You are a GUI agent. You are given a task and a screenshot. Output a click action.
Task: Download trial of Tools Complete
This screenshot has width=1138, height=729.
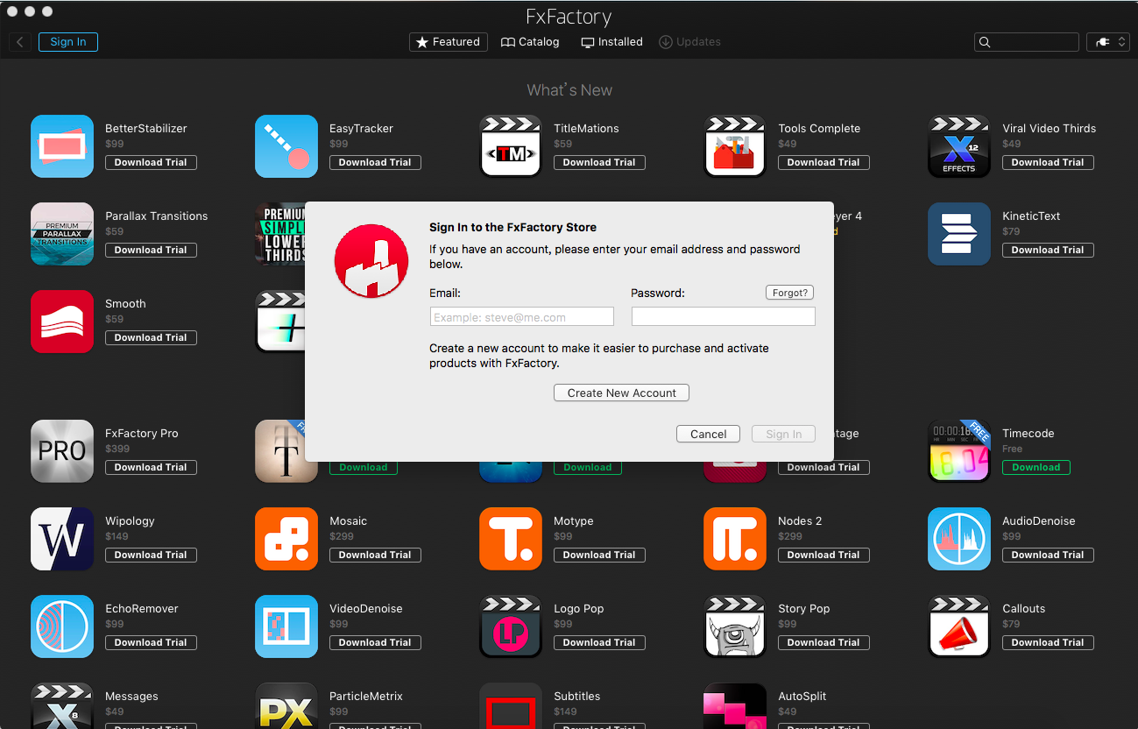[823, 162]
